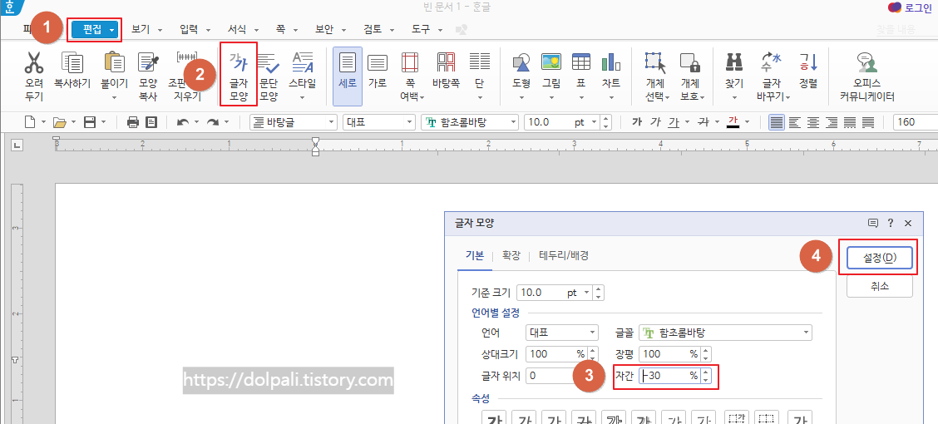
Task: Open the 글자 모양 character shape icon
Action: [x=239, y=62]
